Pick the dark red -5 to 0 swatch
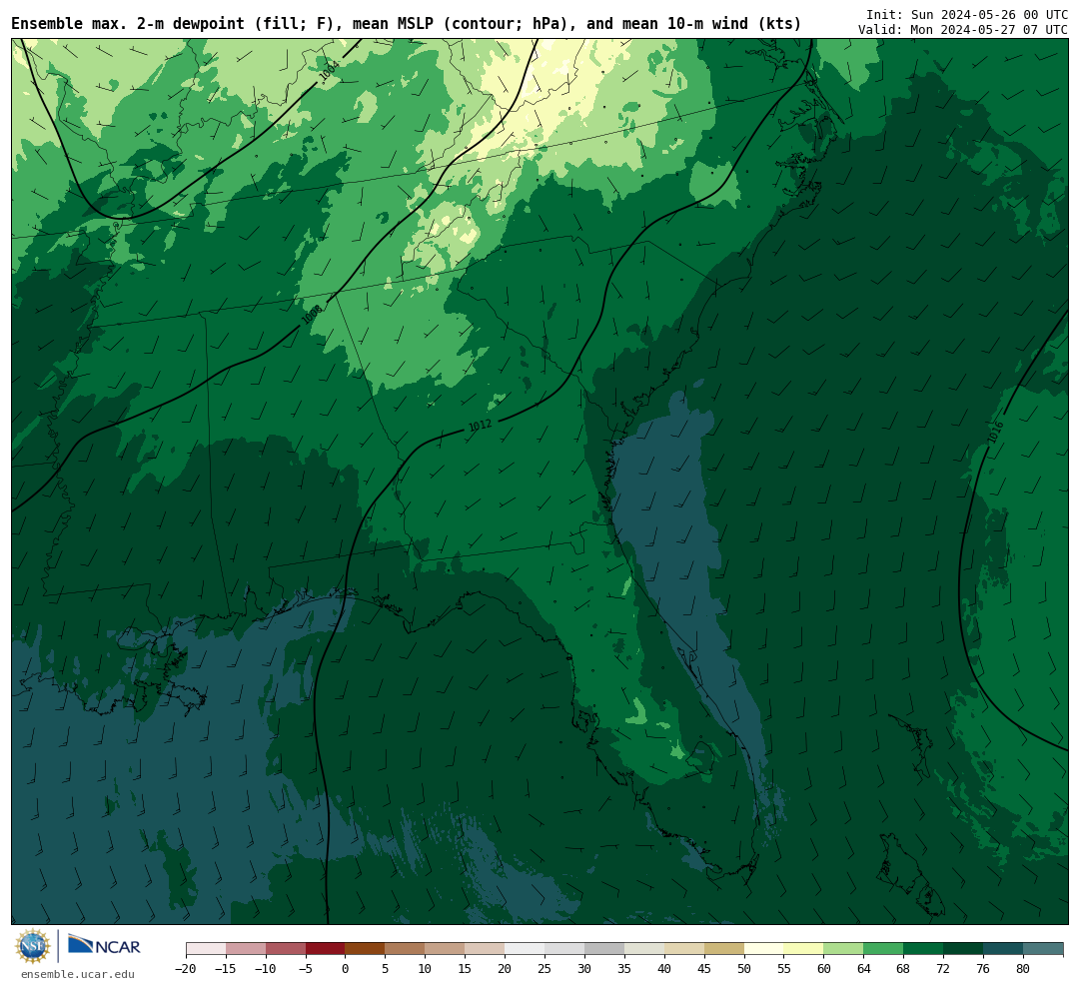This screenshot has height=987, width=1079. click(325, 949)
